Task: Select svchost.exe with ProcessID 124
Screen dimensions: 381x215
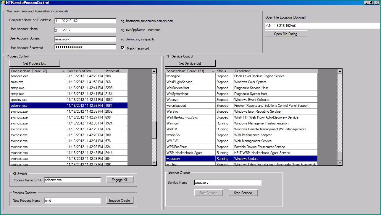Action: coord(69,129)
